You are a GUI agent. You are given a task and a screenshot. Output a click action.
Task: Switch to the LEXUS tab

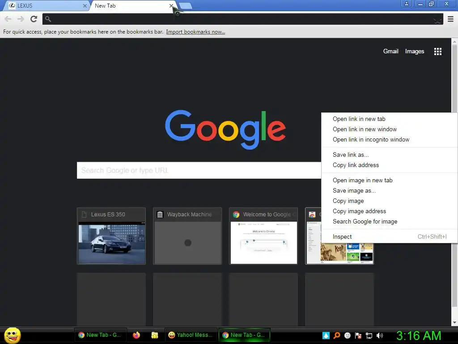(x=46, y=5)
